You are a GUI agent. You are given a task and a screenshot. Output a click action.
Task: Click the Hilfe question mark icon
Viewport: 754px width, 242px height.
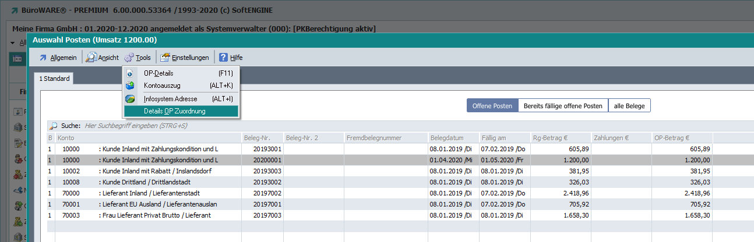tap(223, 58)
